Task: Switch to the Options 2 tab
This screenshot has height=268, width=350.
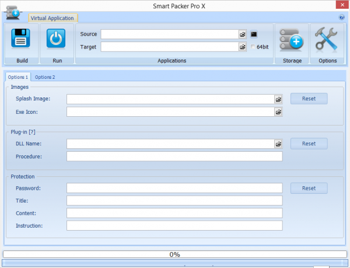Action: pos(45,77)
